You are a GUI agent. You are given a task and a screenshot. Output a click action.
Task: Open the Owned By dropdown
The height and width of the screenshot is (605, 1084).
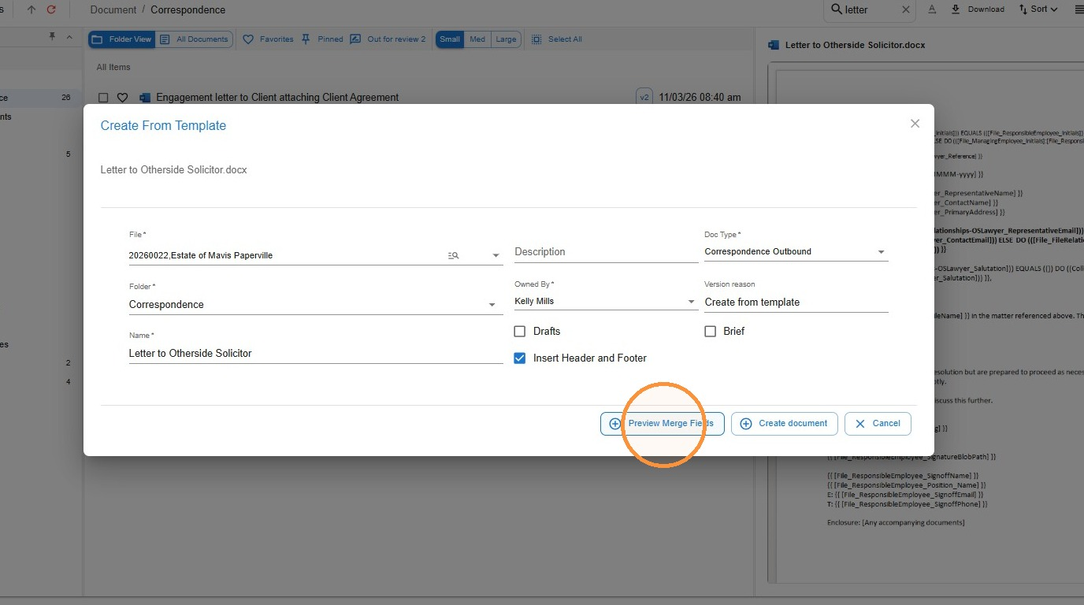click(691, 302)
